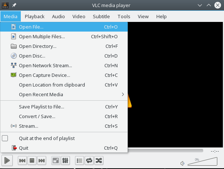Select Convert / Save... entry
Screen dimensions: 224x169
tap(64, 116)
